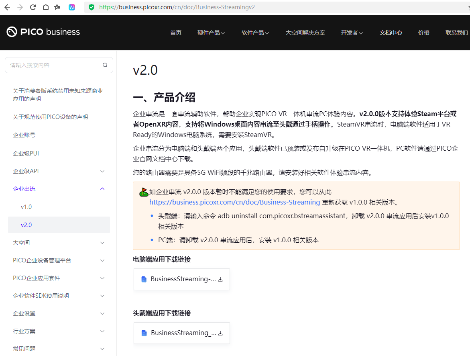Open the 硬件产品 dropdown menu
470x356 pixels.
(x=211, y=33)
